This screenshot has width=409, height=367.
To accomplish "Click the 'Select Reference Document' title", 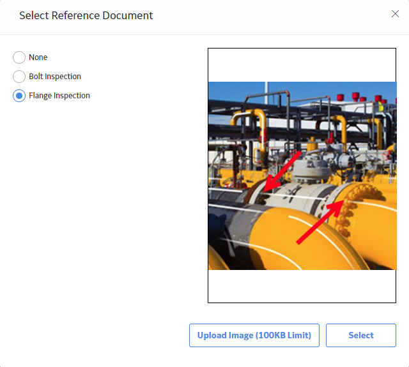I will tap(86, 15).
